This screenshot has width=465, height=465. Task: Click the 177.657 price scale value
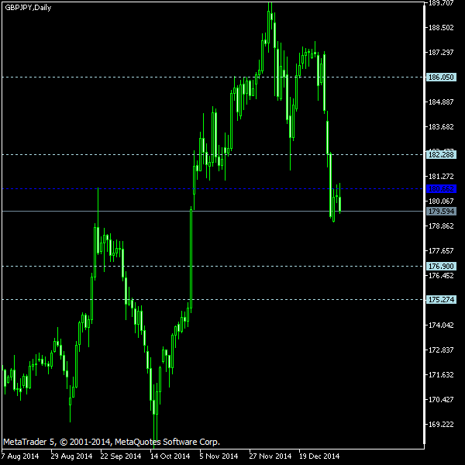[x=441, y=251]
